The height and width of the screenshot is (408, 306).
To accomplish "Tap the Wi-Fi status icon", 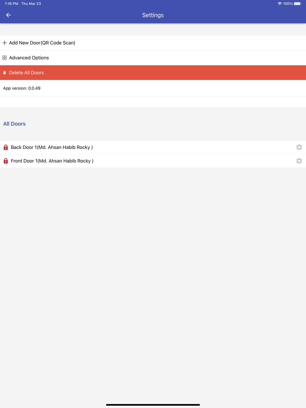I will (280, 4).
